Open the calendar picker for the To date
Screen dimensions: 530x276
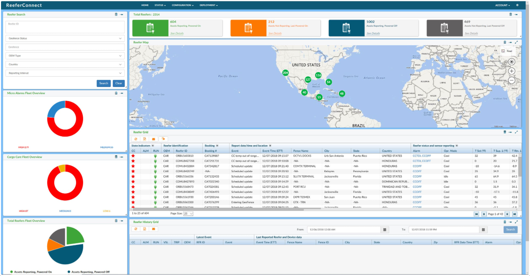[483, 230]
